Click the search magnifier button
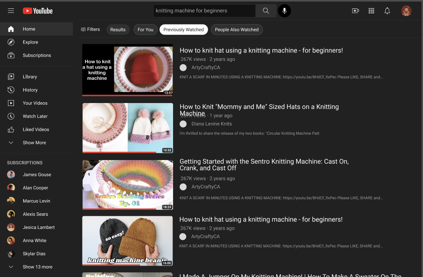 [266, 11]
